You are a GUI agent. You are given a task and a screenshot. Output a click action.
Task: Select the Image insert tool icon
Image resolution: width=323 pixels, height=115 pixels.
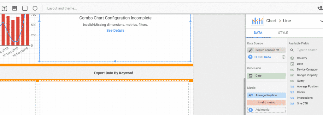15,8
